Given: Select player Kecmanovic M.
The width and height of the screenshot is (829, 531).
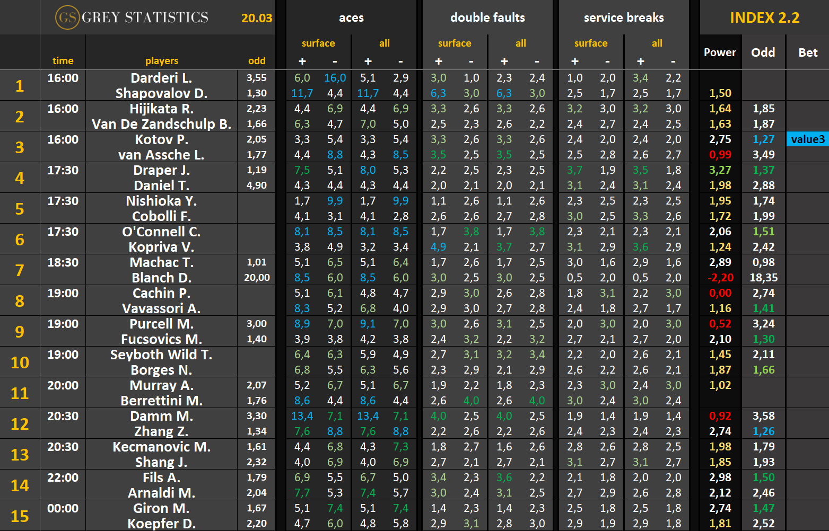Looking at the screenshot, I should coord(161,447).
